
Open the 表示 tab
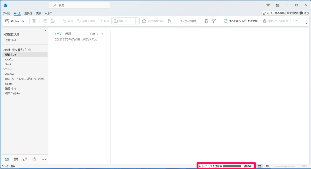(39, 13)
